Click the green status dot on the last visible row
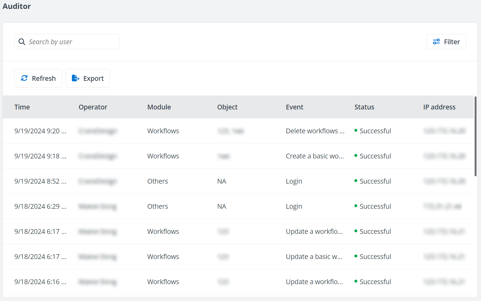The height and width of the screenshot is (301, 481). [356, 282]
